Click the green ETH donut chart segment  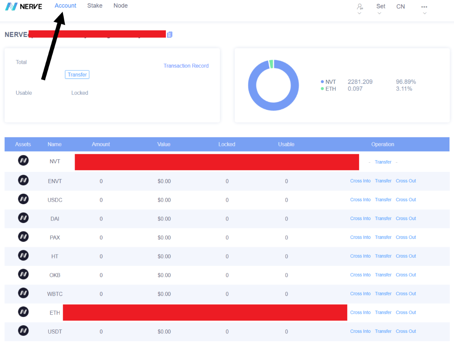(271, 64)
